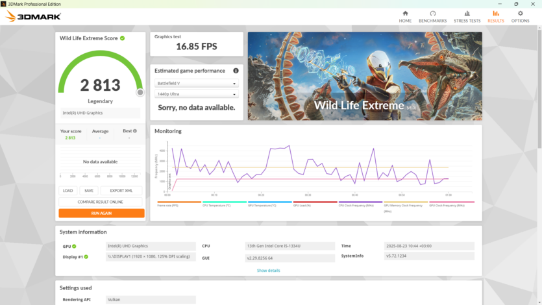Click the Time value 2025-08-23 field
Viewport: 542px width, 305px height.
pos(429,246)
